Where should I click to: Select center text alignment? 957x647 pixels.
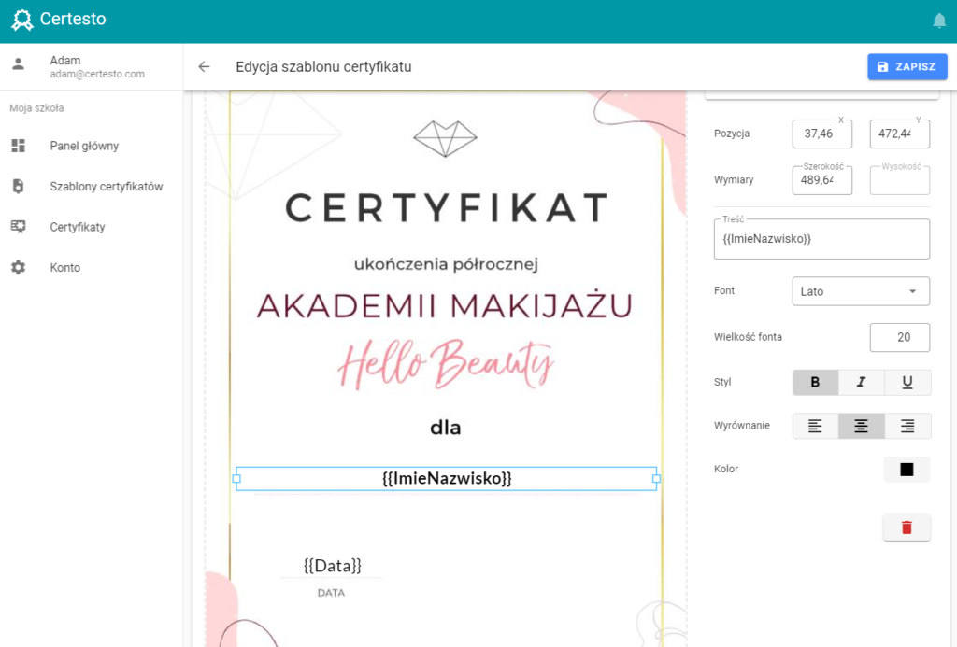(x=861, y=427)
